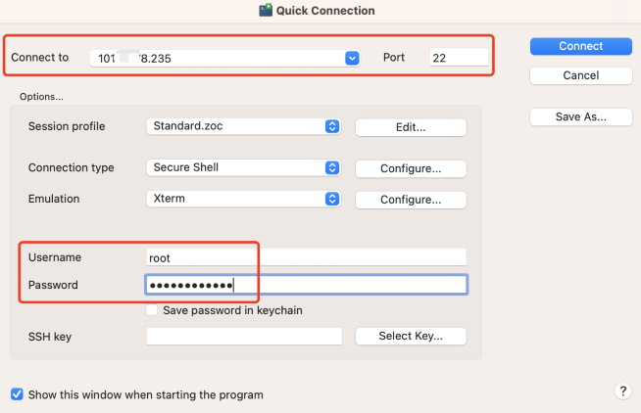The height and width of the screenshot is (413, 641).
Task: Click the Quick Connection title icon
Action: coord(266,10)
